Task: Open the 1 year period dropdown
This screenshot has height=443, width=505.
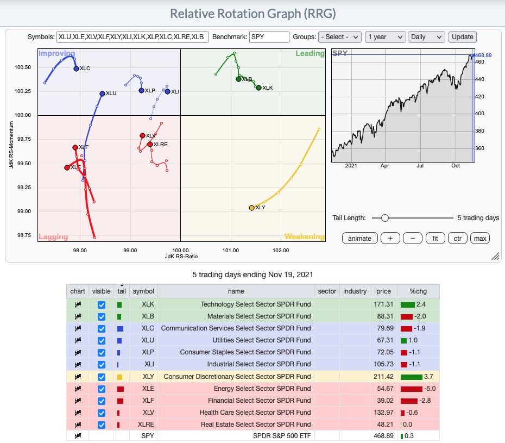Action: coord(385,37)
